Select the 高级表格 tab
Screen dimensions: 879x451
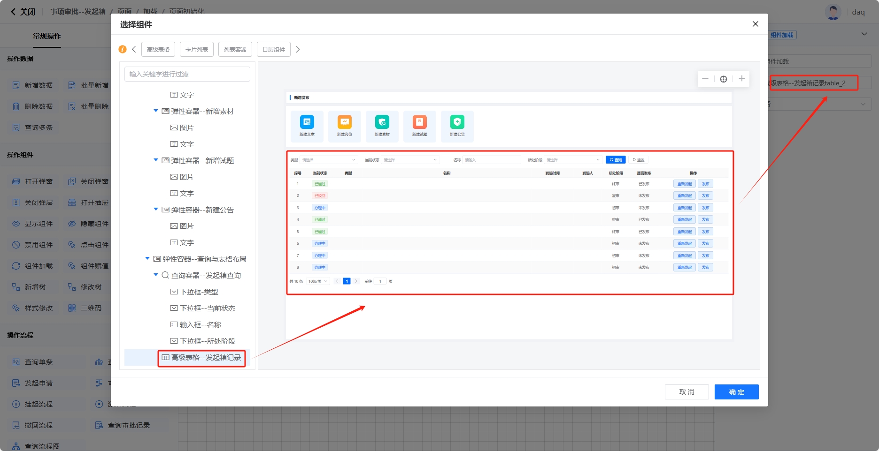158,49
